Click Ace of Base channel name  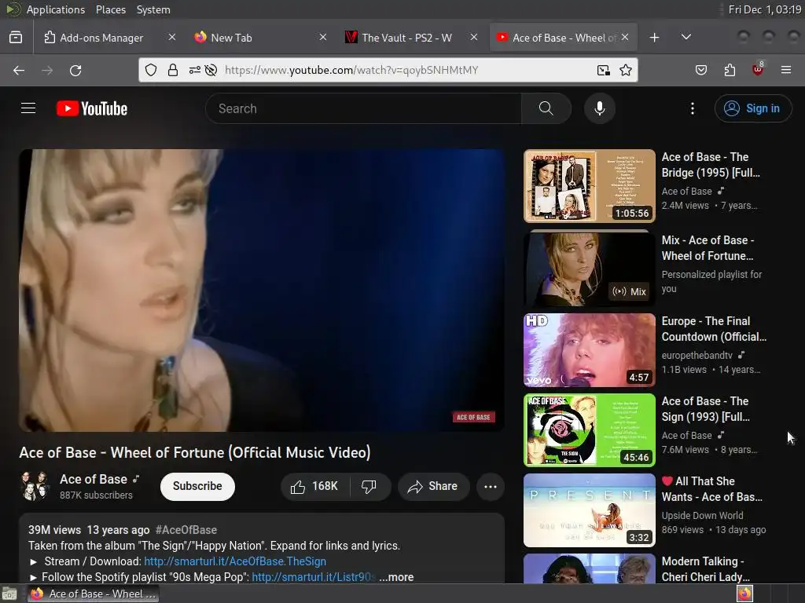pos(94,480)
